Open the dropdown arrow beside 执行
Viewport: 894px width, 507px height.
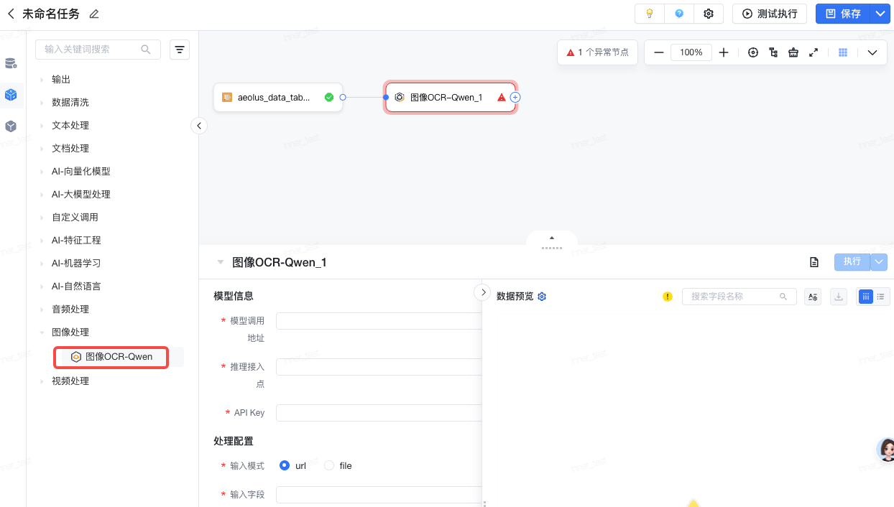[880, 262]
